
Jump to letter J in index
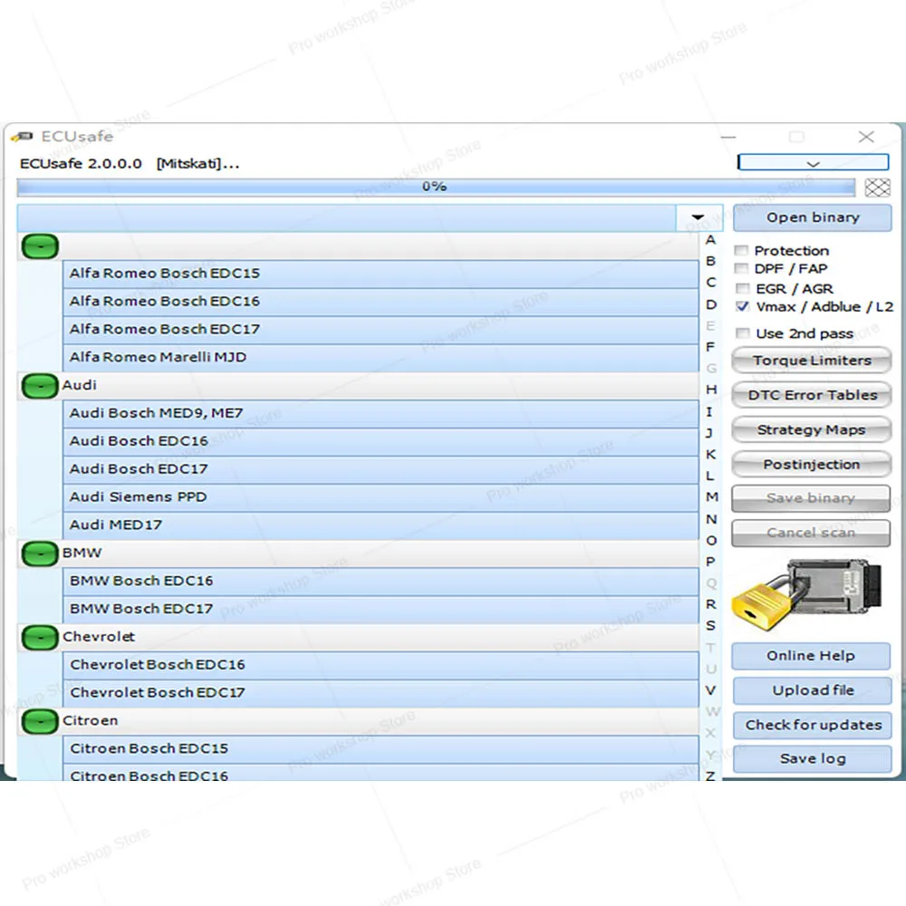709,433
